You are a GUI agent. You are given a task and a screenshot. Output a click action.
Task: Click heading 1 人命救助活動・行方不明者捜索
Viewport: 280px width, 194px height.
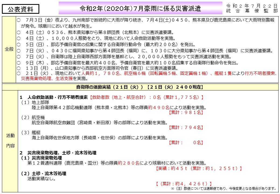point(54,97)
